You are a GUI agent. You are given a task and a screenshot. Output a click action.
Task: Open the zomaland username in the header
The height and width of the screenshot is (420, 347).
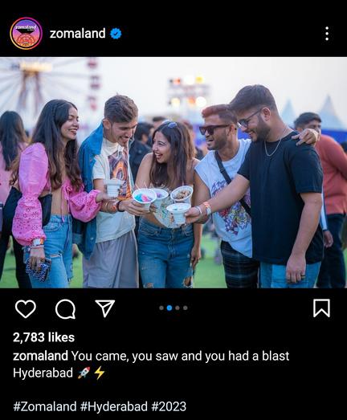click(78, 34)
